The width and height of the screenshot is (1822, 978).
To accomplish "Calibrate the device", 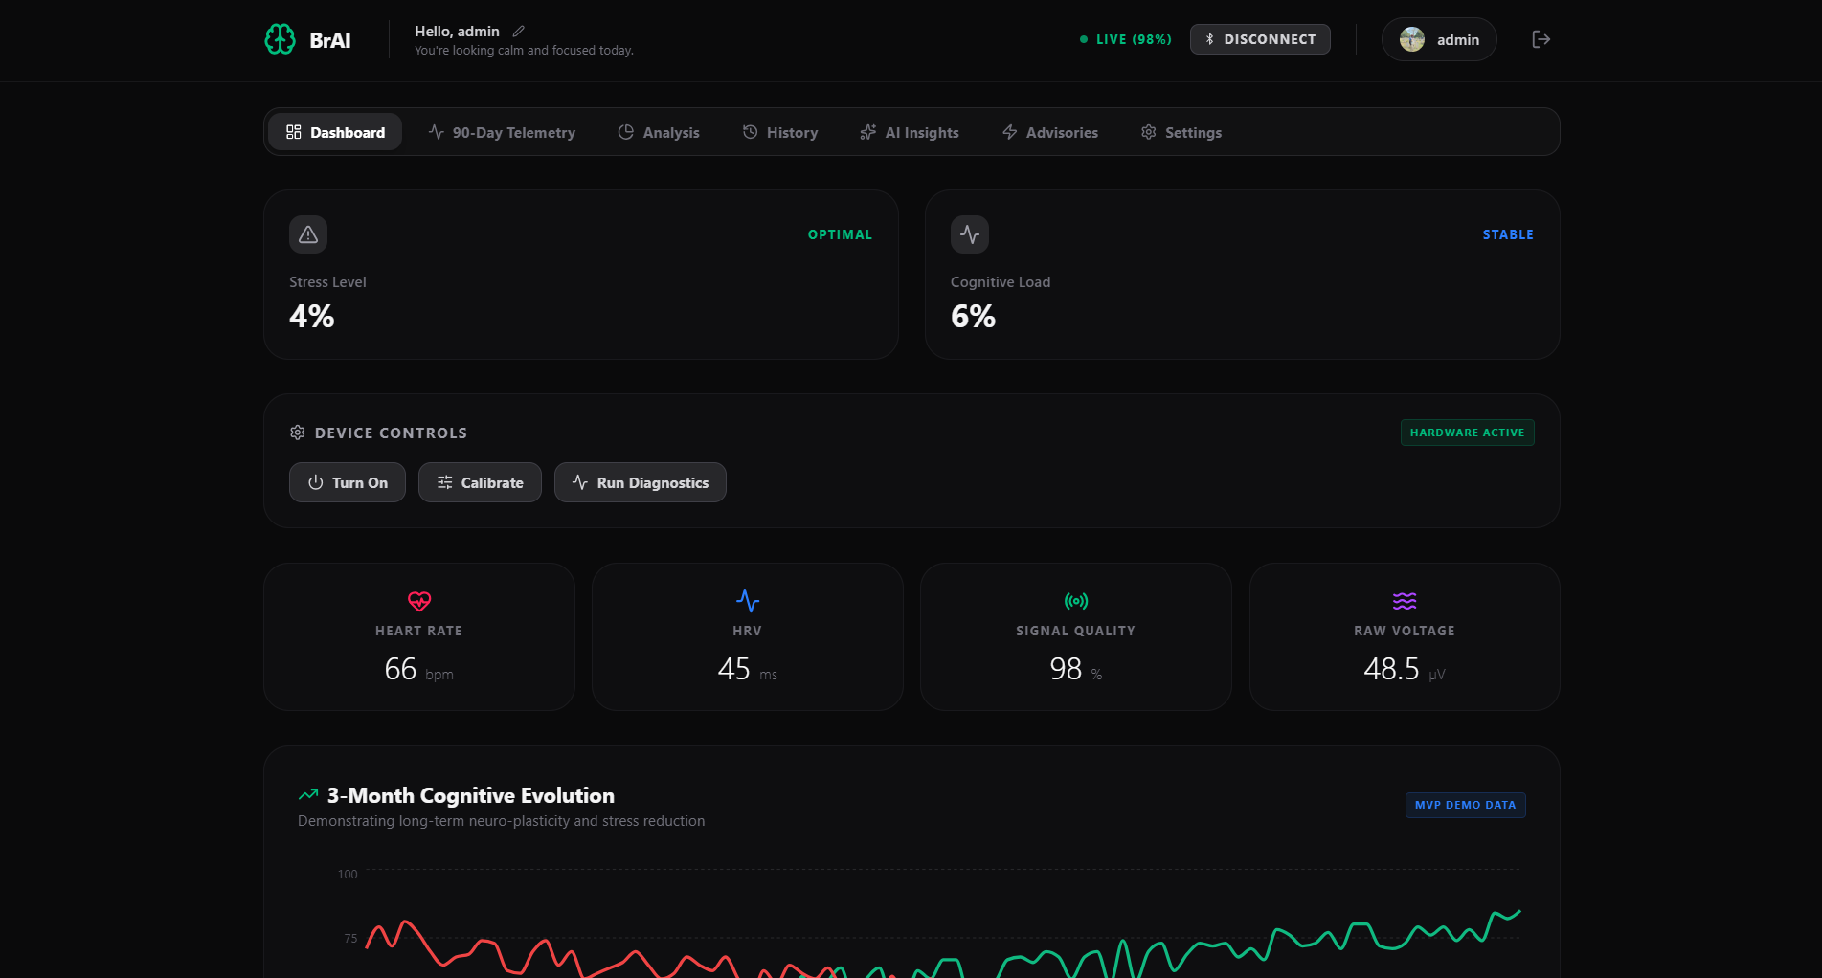I will (480, 482).
